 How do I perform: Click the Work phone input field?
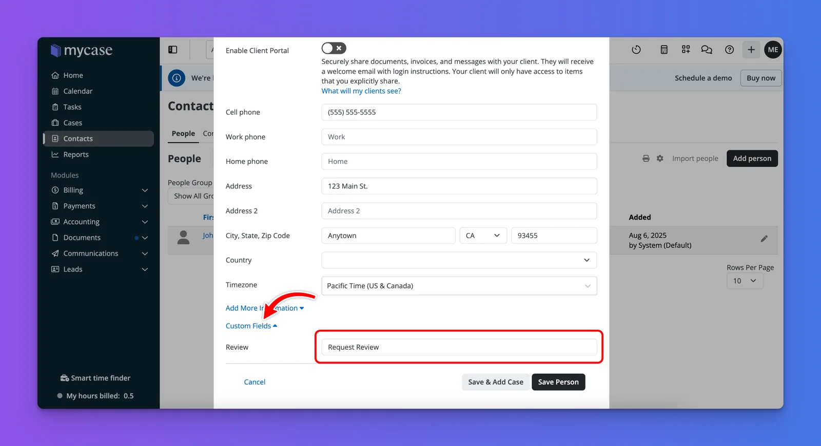[459, 137]
